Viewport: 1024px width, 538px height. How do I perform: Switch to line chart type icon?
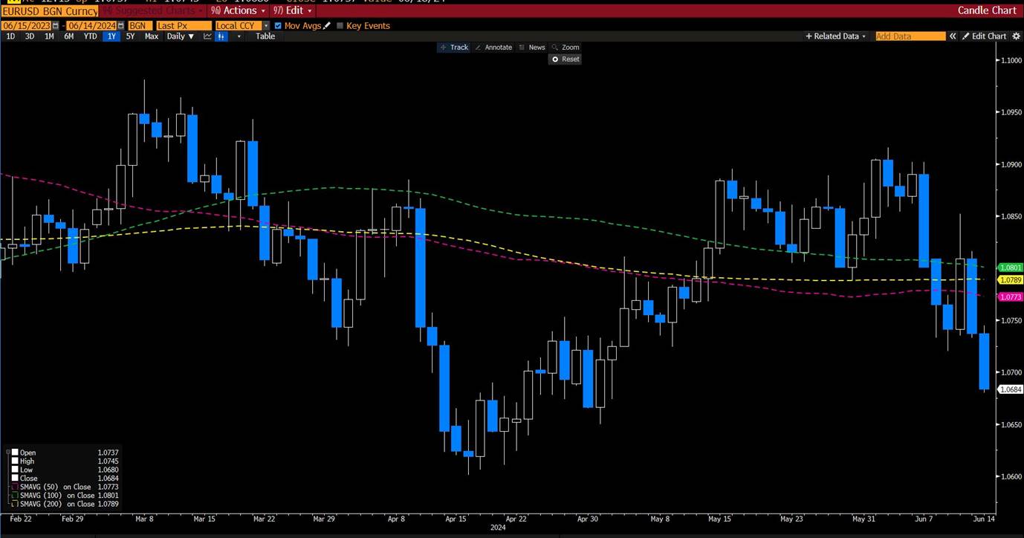pyautogui.click(x=207, y=36)
